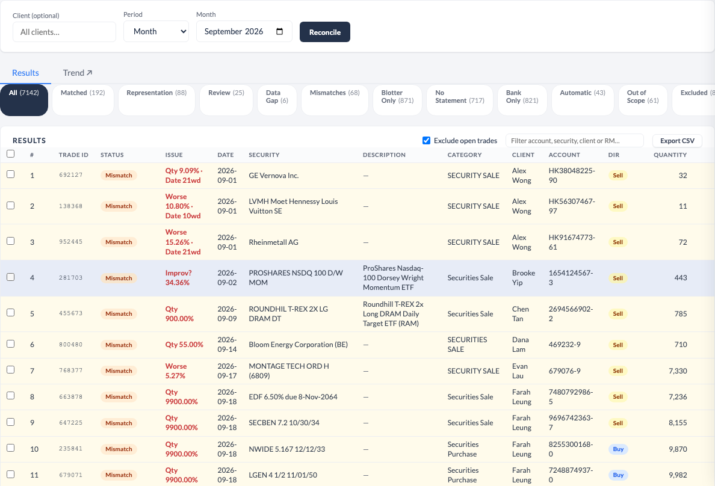715x486 pixels.
Task: Select the No Statement (717) filter chip
Action: coord(460,100)
